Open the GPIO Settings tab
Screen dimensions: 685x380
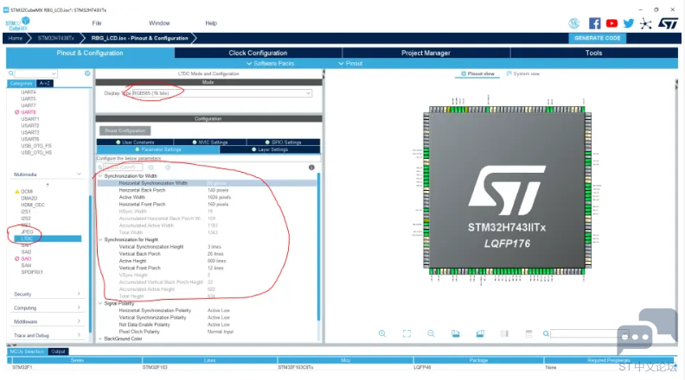pos(283,142)
